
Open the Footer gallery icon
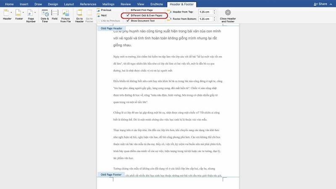18,13
